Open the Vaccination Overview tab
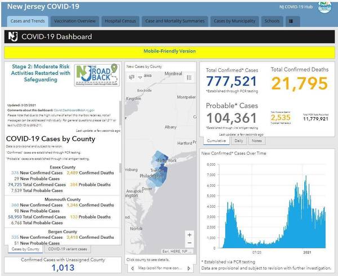 (74, 21)
